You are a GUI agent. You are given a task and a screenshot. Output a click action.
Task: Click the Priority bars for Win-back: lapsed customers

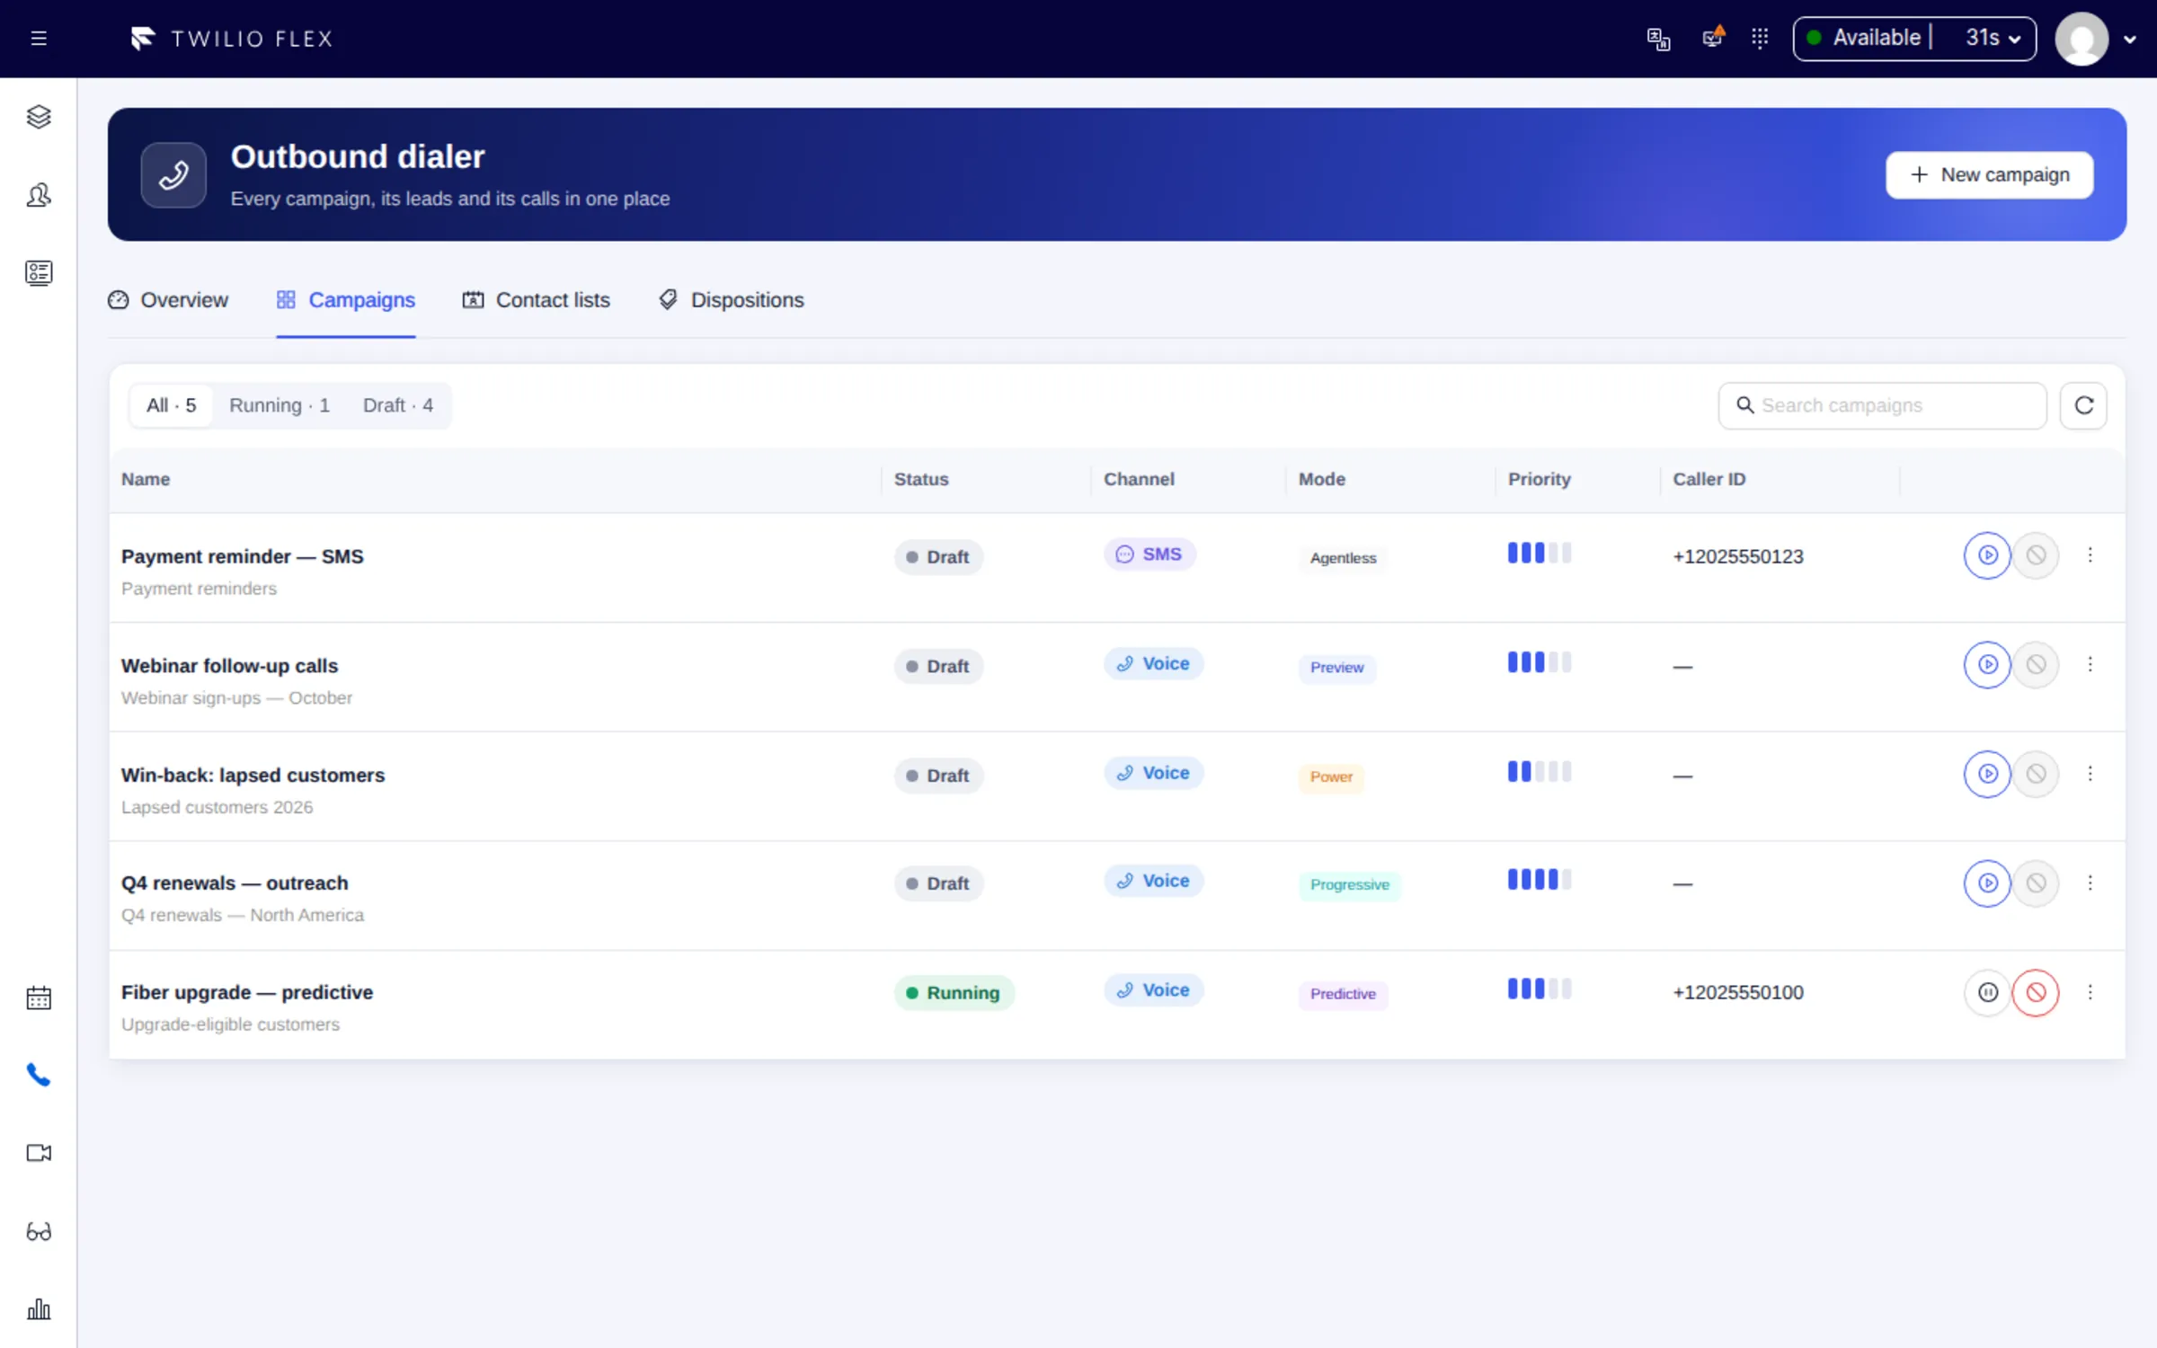[1540, 772]
